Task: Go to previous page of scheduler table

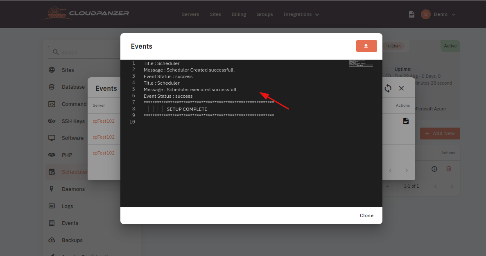Action: click(436, 186)
